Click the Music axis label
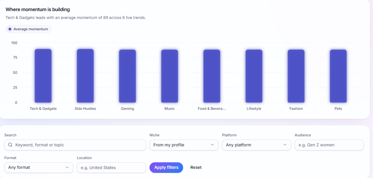The image size is (373, 178). [170, 109]
